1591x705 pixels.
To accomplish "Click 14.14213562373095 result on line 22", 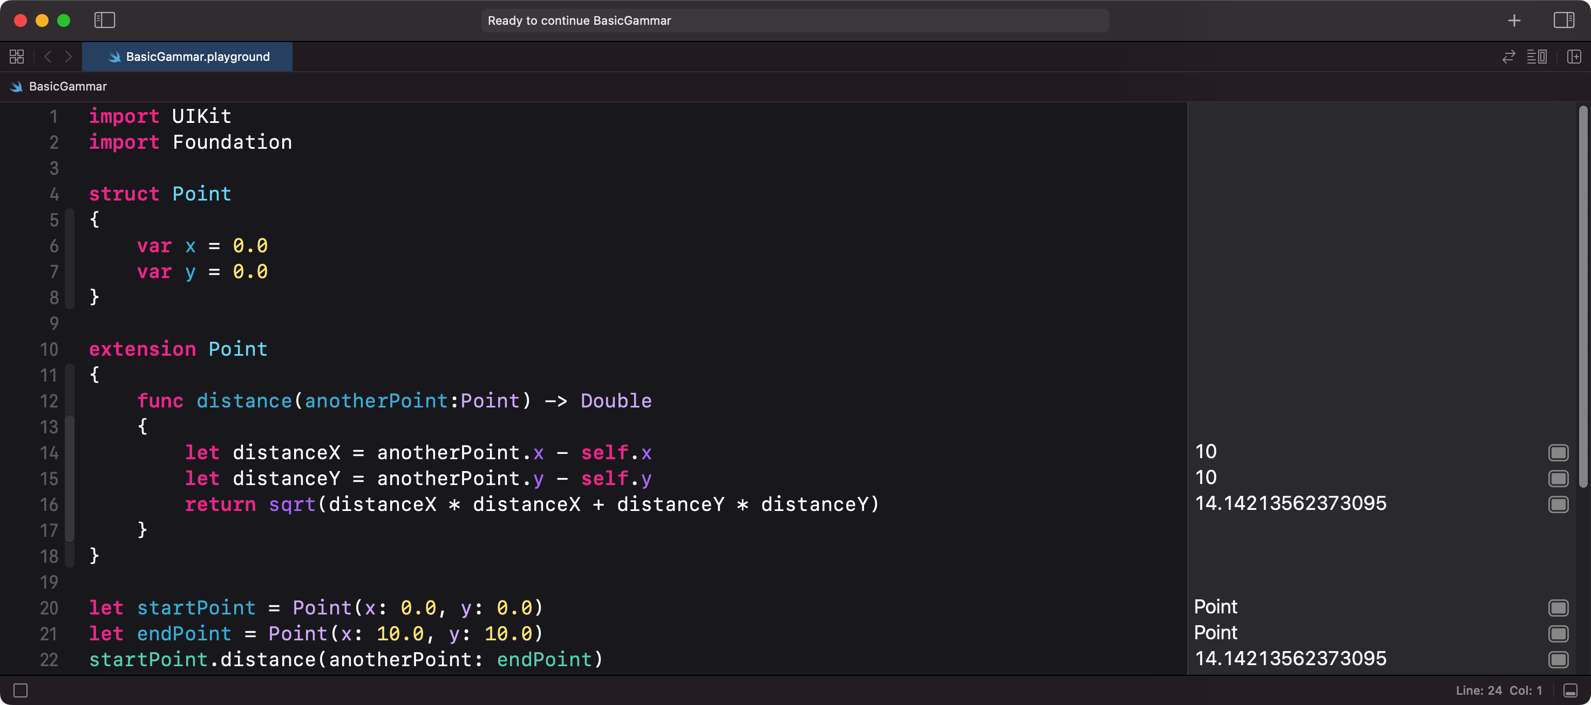I will tap(1290, 659).
